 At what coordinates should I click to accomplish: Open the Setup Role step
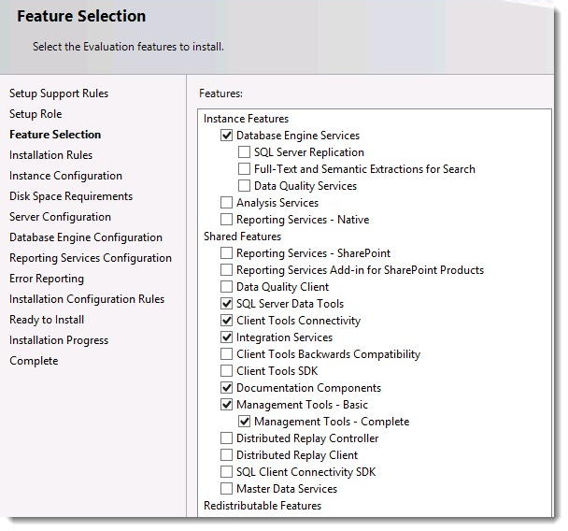coord(35,114)
